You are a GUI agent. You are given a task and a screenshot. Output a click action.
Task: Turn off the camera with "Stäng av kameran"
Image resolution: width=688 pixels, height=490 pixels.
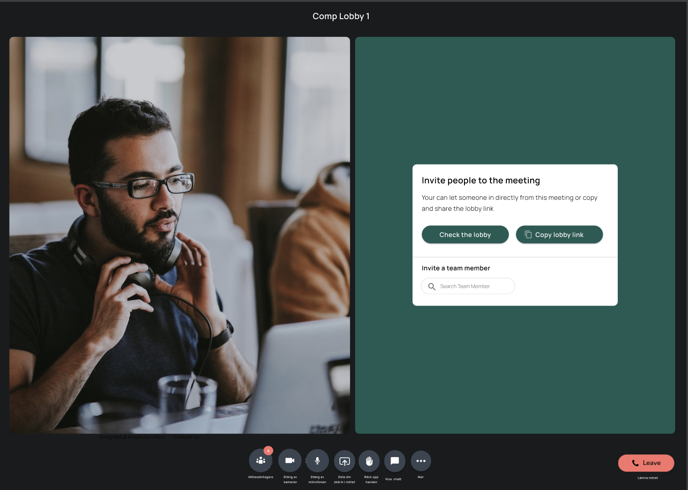click(290, 461)
